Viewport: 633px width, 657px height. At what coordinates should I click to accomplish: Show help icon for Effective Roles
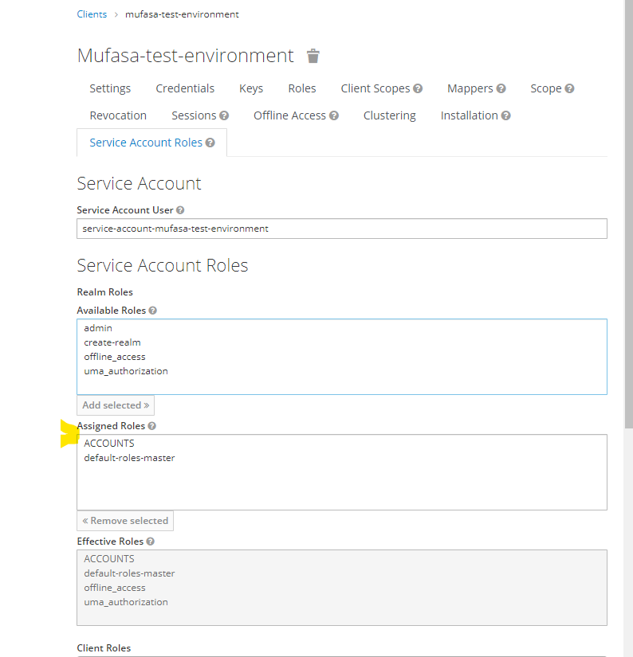150,542
